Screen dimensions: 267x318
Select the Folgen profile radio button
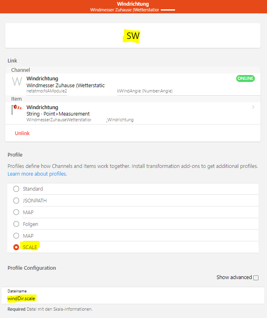point(16,224)
